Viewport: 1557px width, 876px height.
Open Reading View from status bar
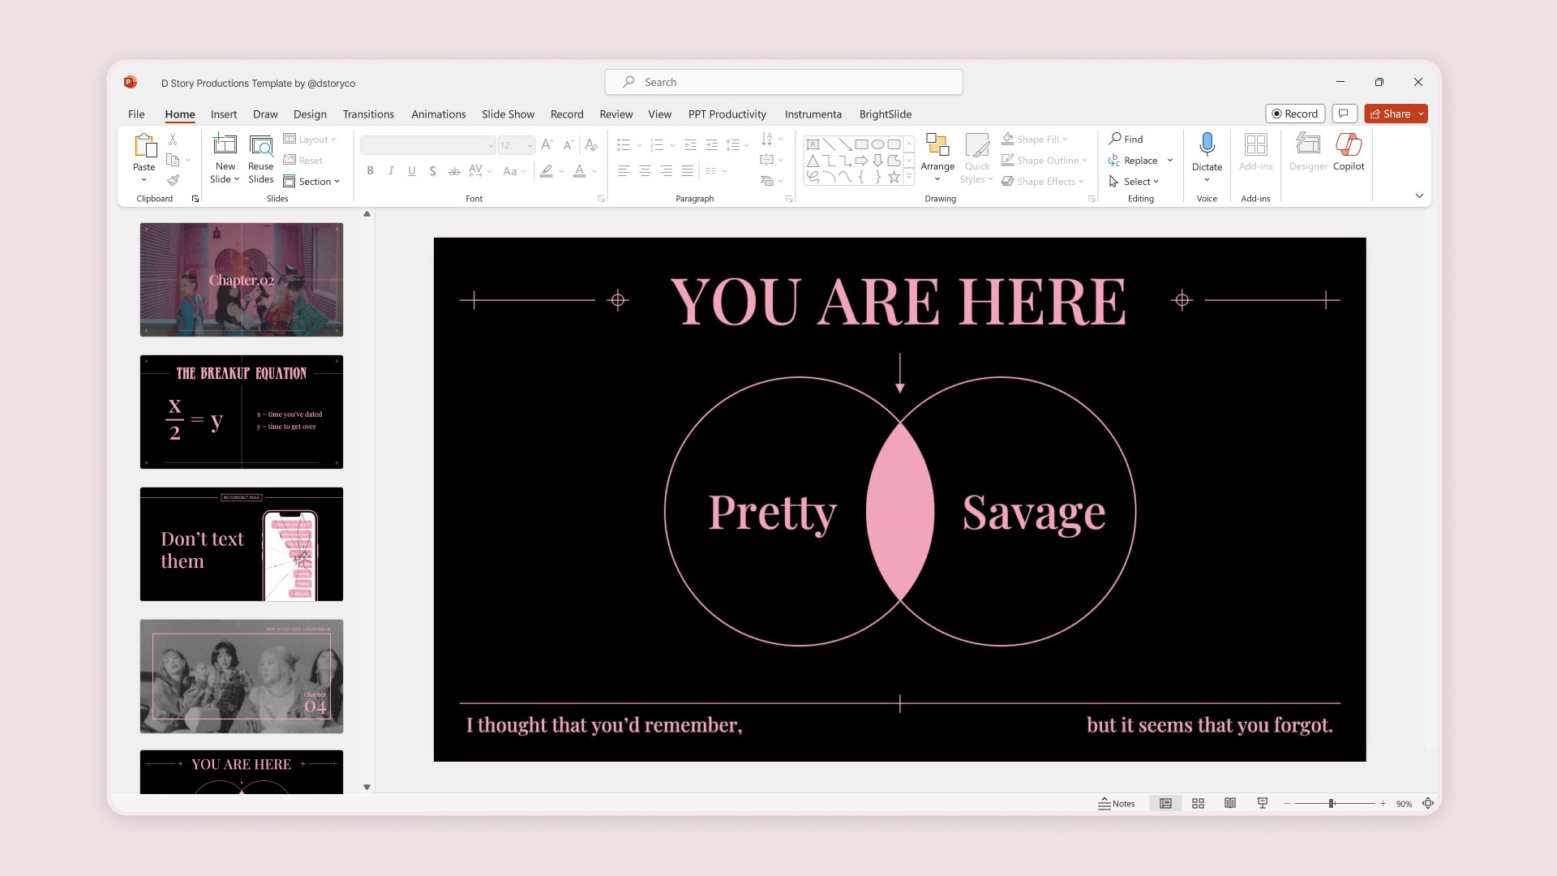1230,803
